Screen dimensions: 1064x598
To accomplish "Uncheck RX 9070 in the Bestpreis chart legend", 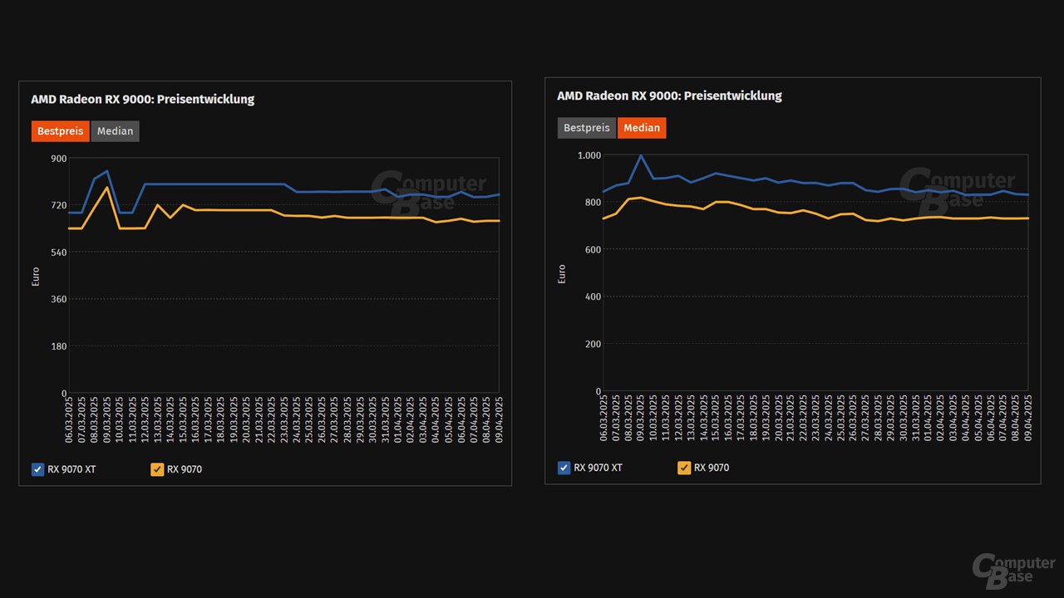I will (x=157, y=469).
